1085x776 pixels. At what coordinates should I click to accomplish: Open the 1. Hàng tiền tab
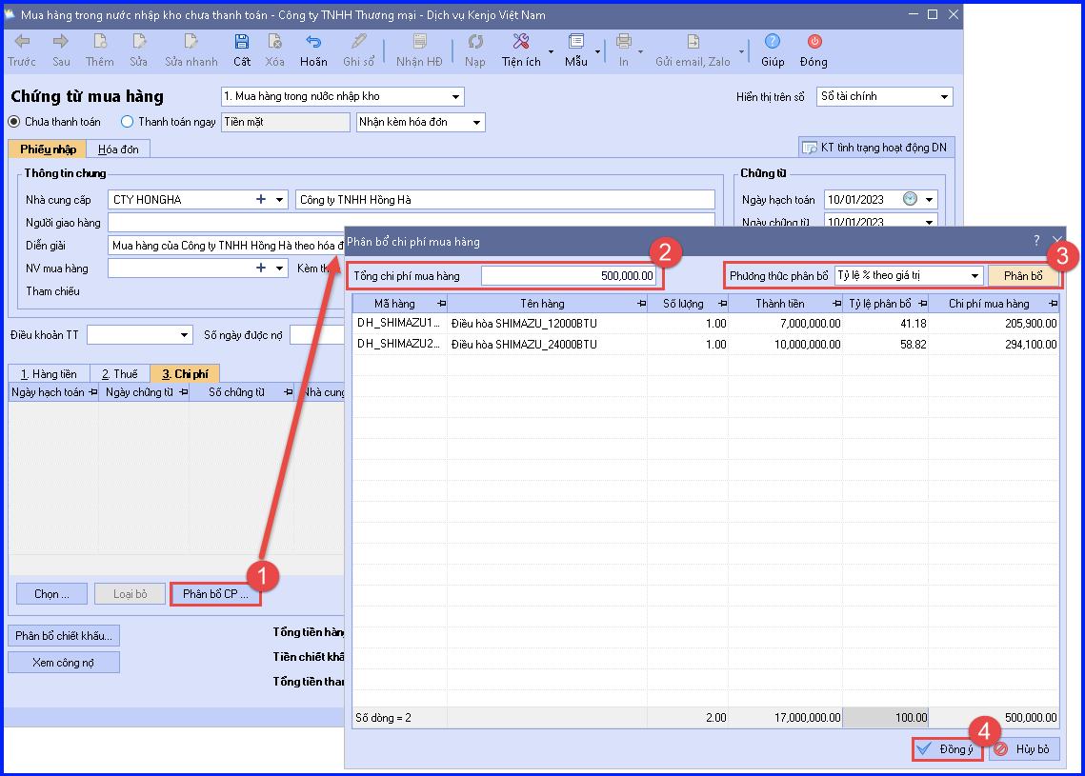coord(49,373)
